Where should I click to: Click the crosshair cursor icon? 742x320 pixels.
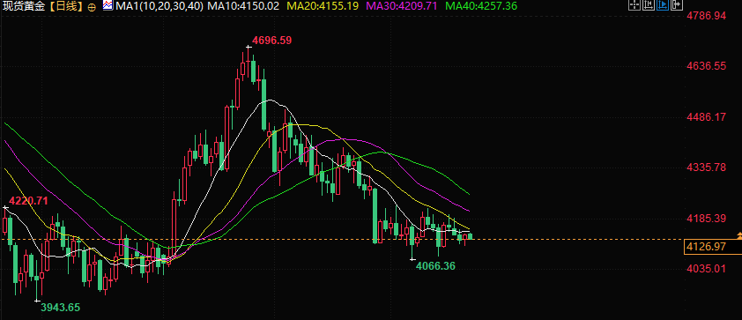tap(634, 5)
